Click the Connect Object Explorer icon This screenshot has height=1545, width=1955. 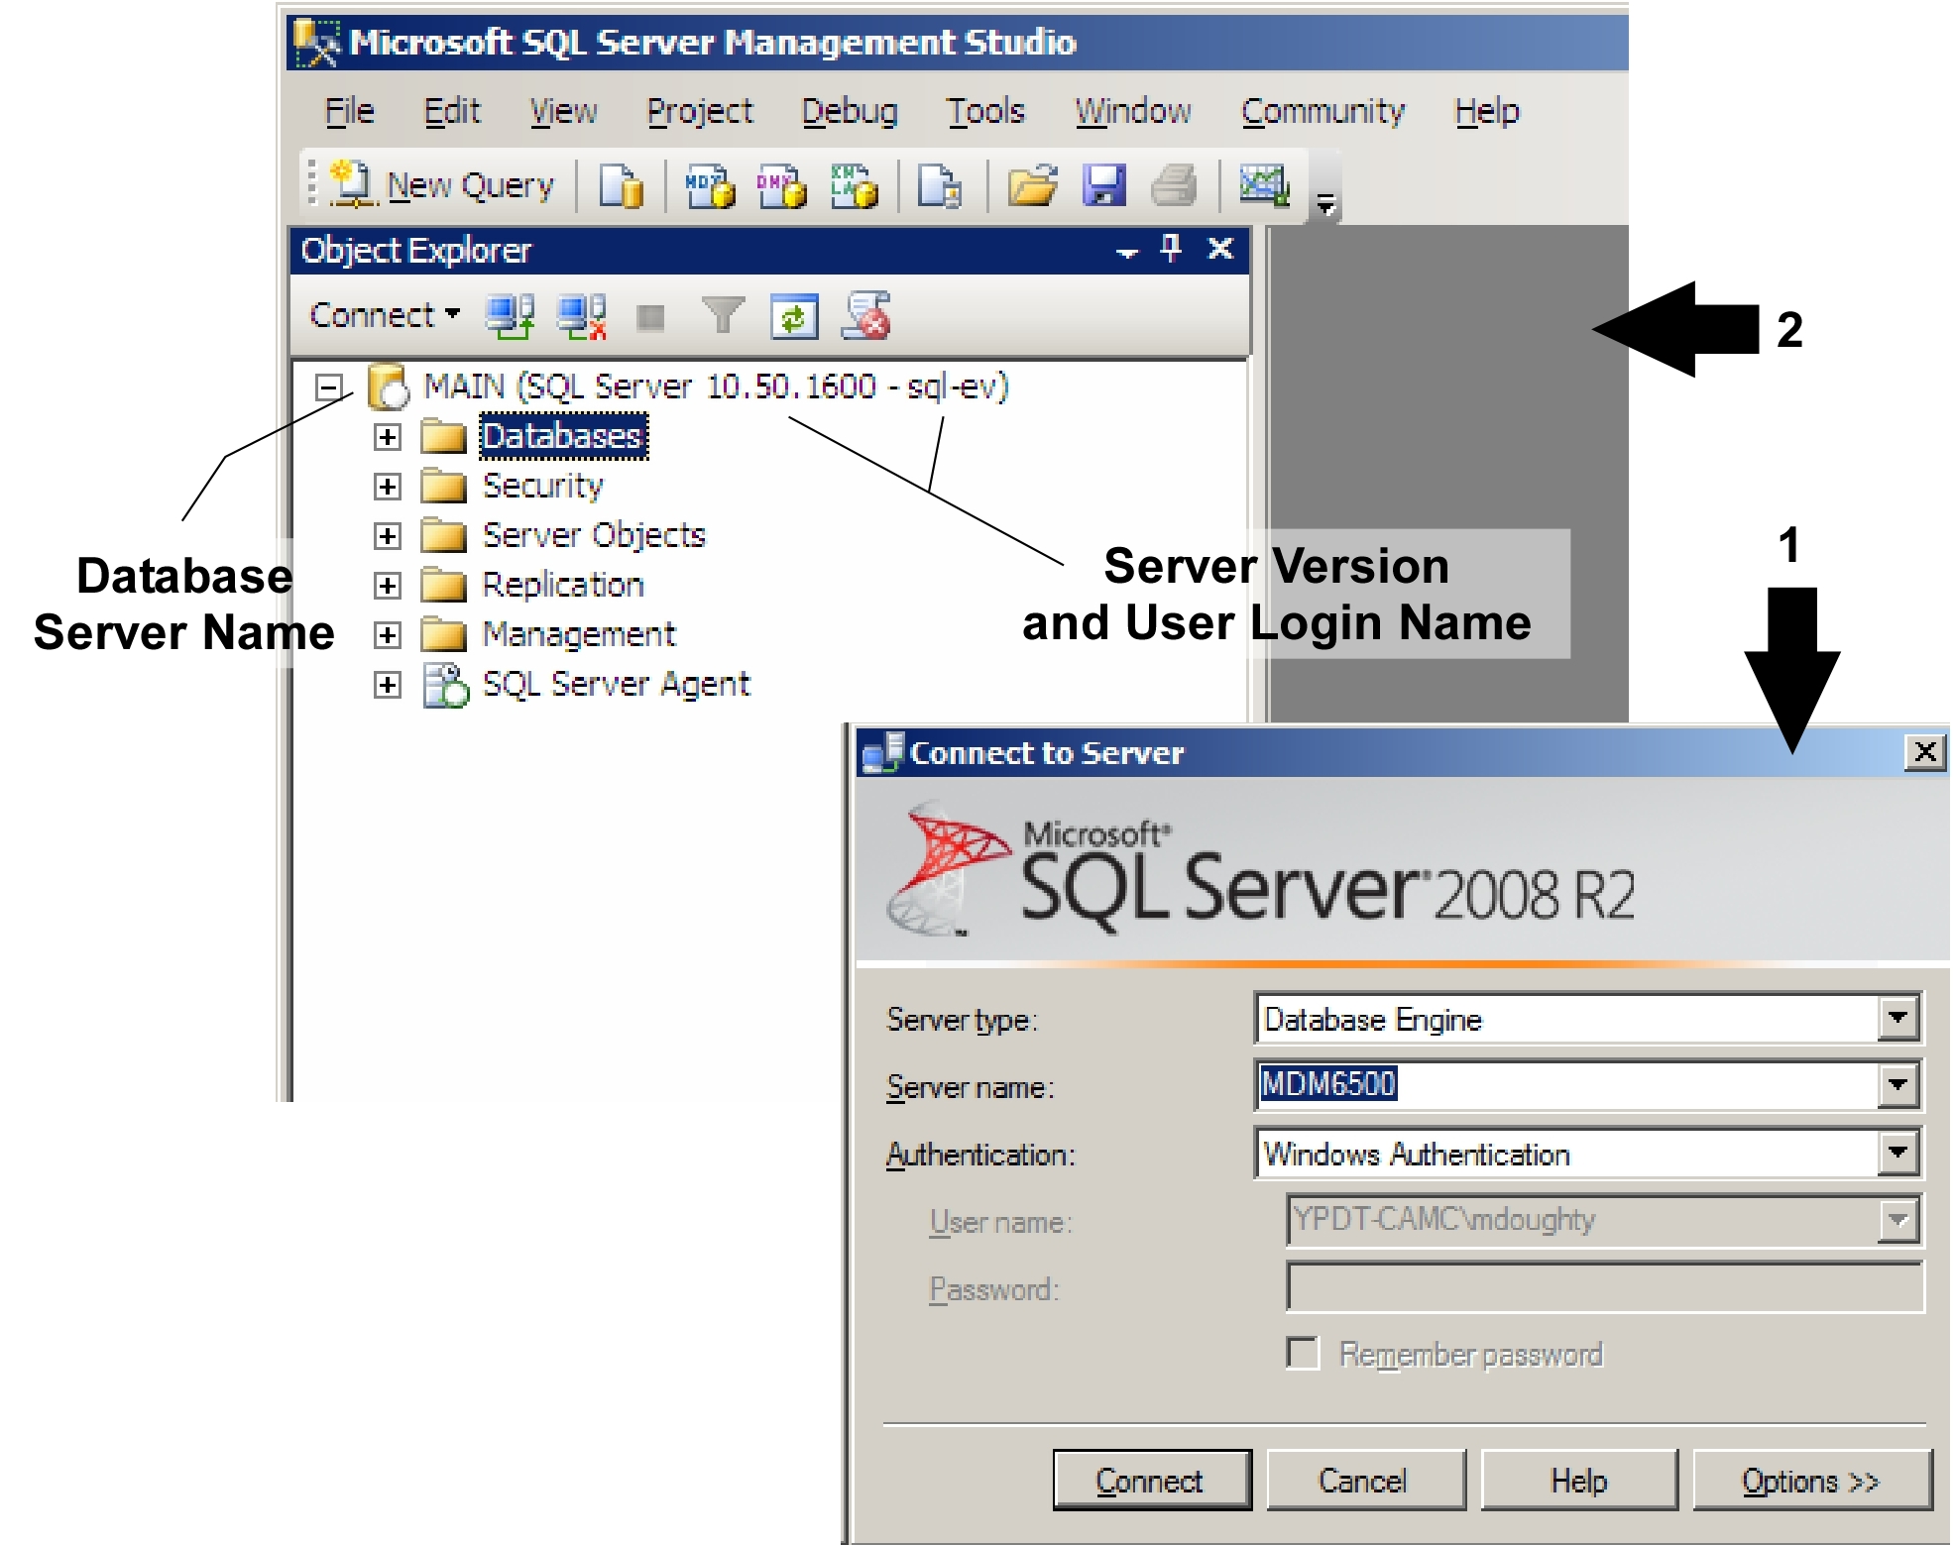point(511,317)
